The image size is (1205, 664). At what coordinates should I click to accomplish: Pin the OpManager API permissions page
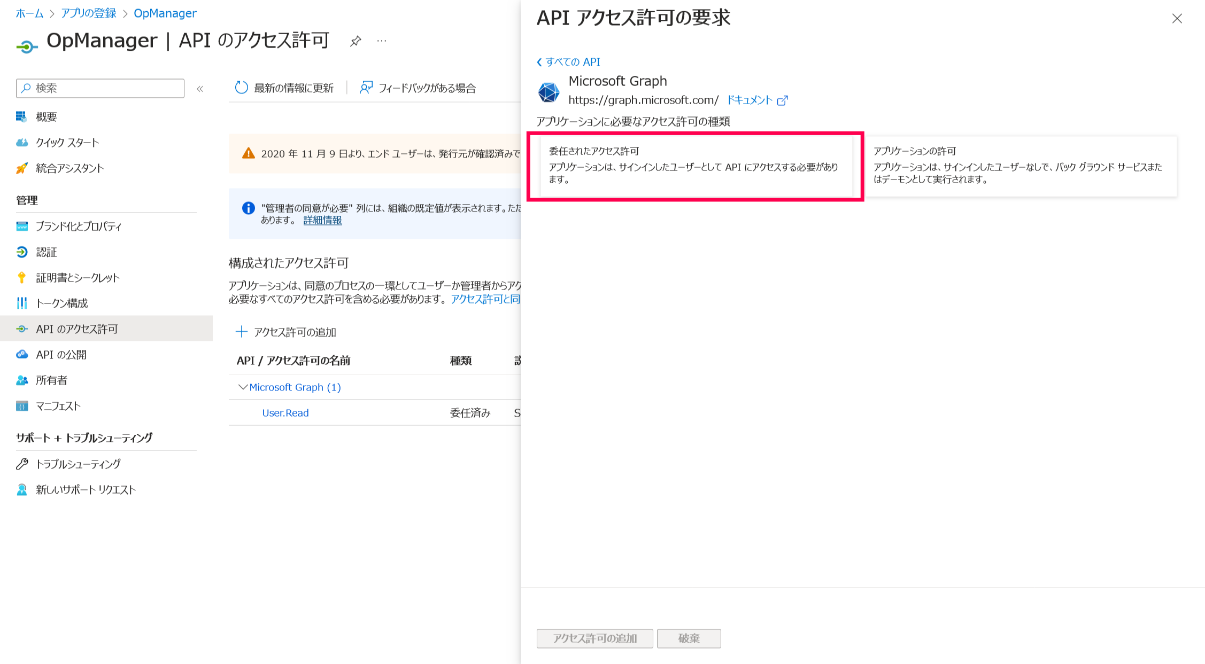(x=354, y=41)
